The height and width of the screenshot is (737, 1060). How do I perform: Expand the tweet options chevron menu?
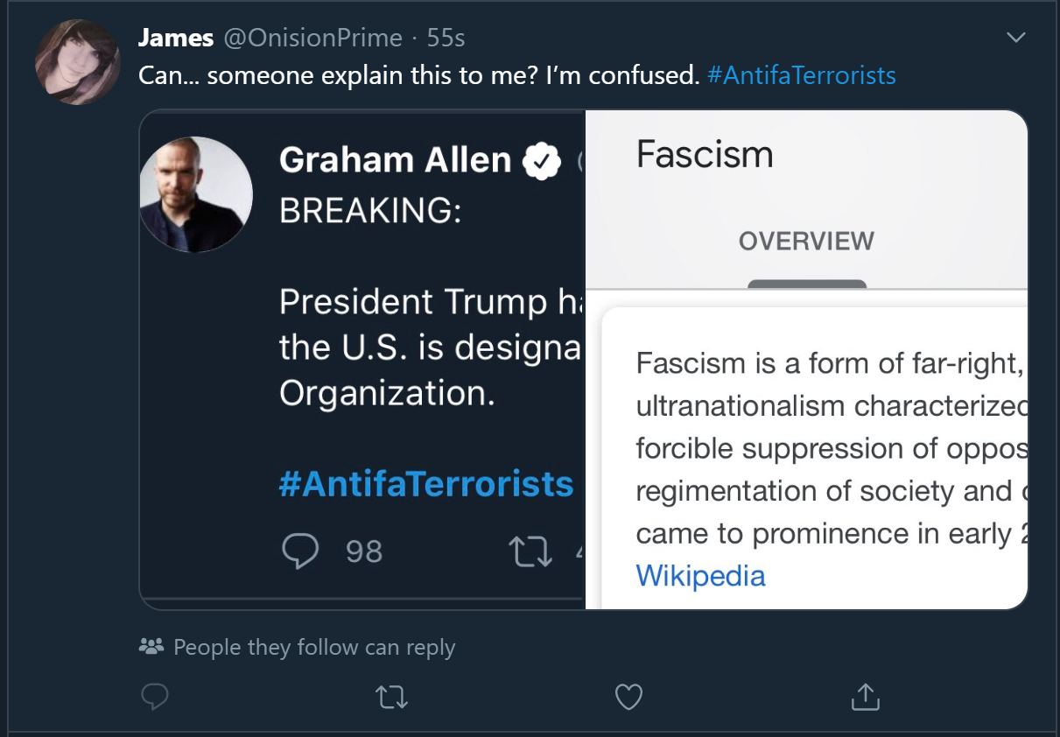pyautogui.click(x=1015, y=38)
